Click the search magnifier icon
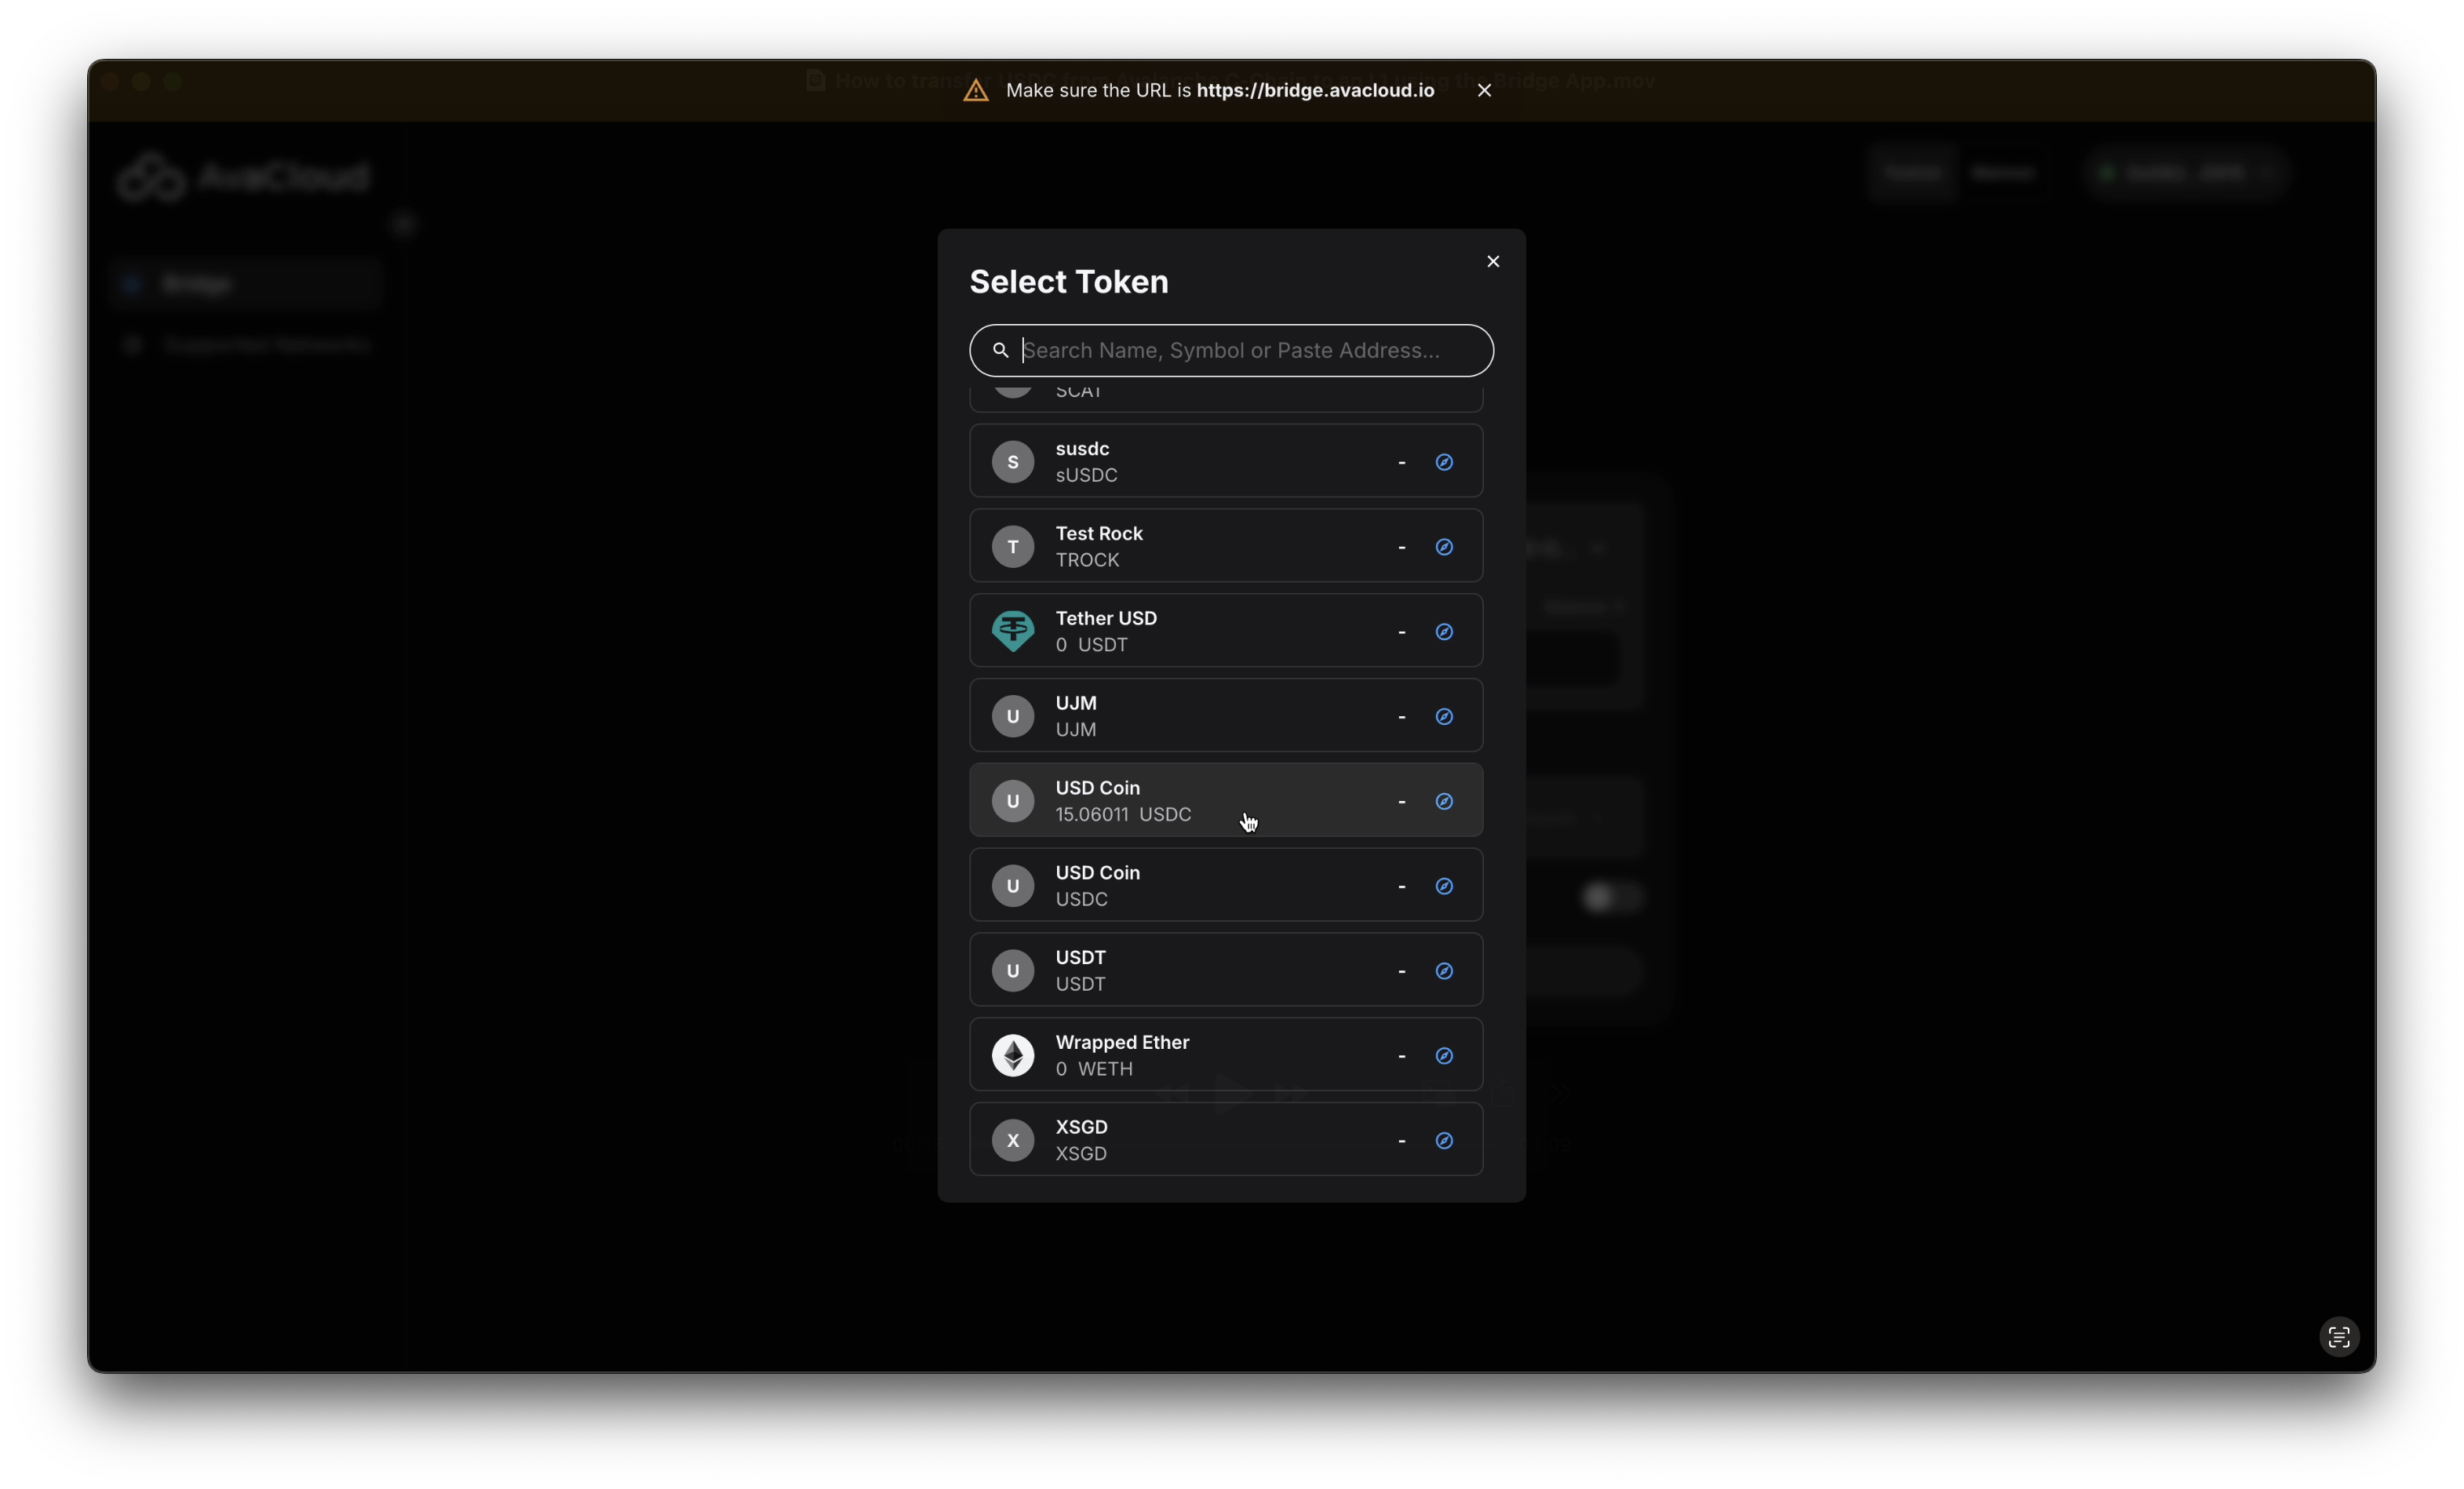Image resolution: width=2464 pixels, height=1489 pixels. pyautogui.click(x=1000, y=350)
